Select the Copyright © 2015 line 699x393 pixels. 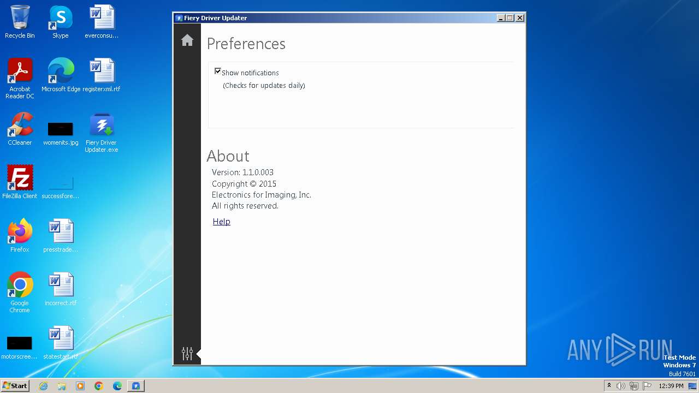[x=244, y=184]
